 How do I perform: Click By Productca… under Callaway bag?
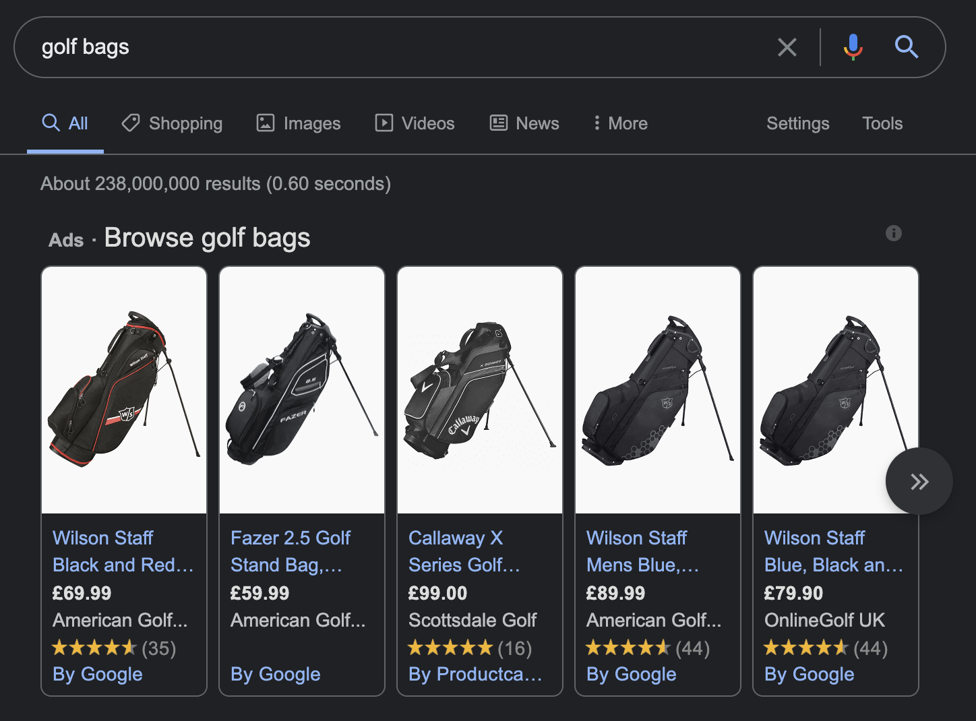[475, 675]
